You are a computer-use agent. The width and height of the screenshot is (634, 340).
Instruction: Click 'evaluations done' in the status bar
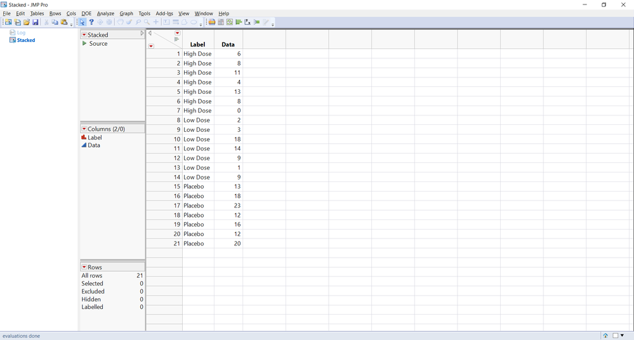pyautogui.click(x=22, y=336)
